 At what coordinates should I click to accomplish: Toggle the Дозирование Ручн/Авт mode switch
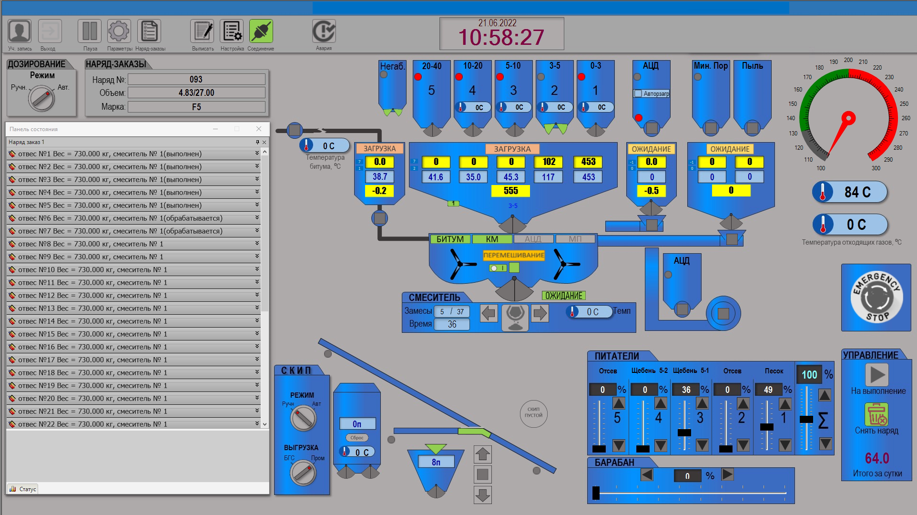[x=42, y=98]
